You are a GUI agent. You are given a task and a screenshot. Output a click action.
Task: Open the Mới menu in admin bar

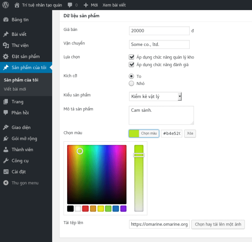point(91,5)
